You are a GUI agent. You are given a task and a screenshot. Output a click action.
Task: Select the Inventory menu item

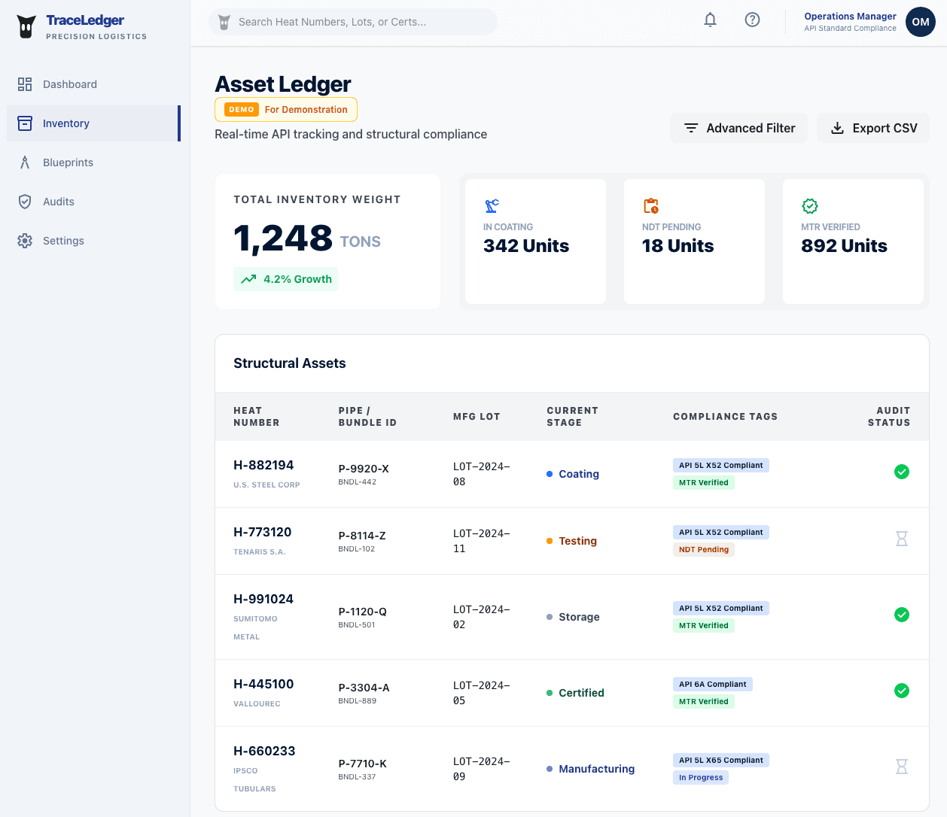(93, 123)
